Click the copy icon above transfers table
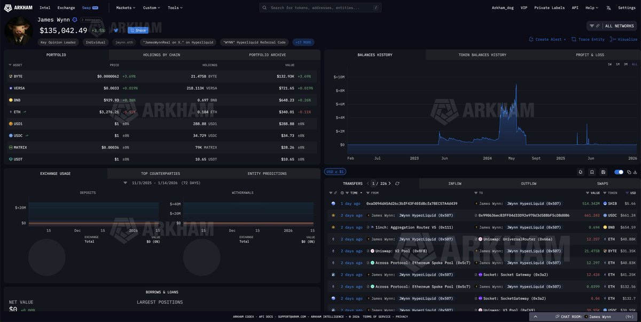This screenshot has width=641, height=322. (629, 172)
